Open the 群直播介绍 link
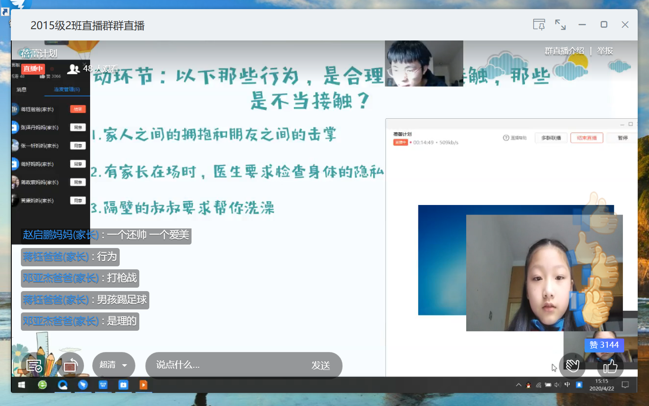 pos(564,51)
